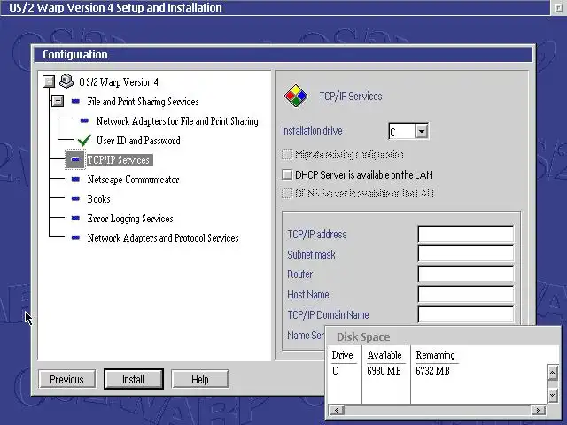The width and height of the screenshot is (567, 425).
Task: Click the Remaining column header
Action: [x=435, y=355]
